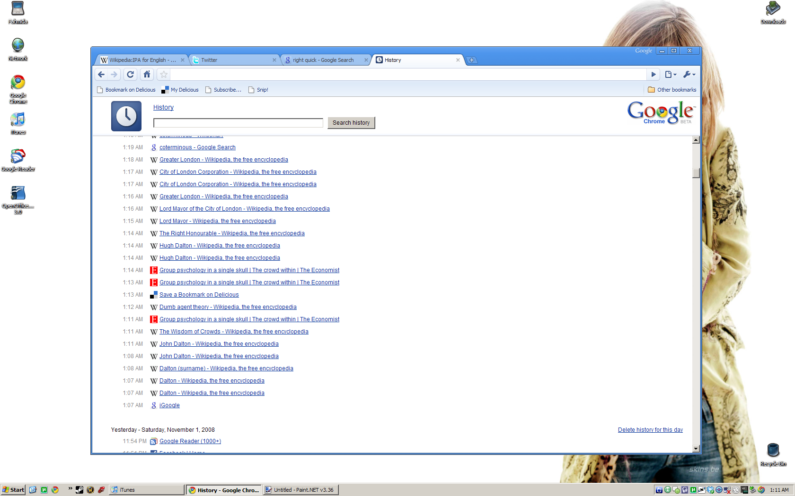Click the Snip! bookmark
Viewport: 795px width, 496px height.
(258, 90)
